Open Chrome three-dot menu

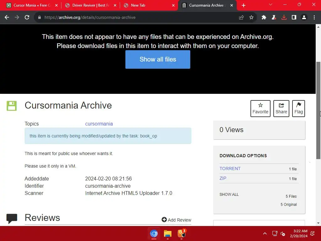[x=314, y=18]
